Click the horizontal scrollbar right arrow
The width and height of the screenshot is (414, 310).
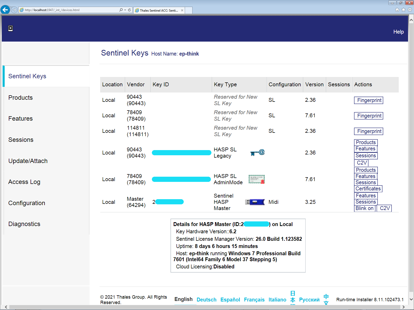[403, 307]
